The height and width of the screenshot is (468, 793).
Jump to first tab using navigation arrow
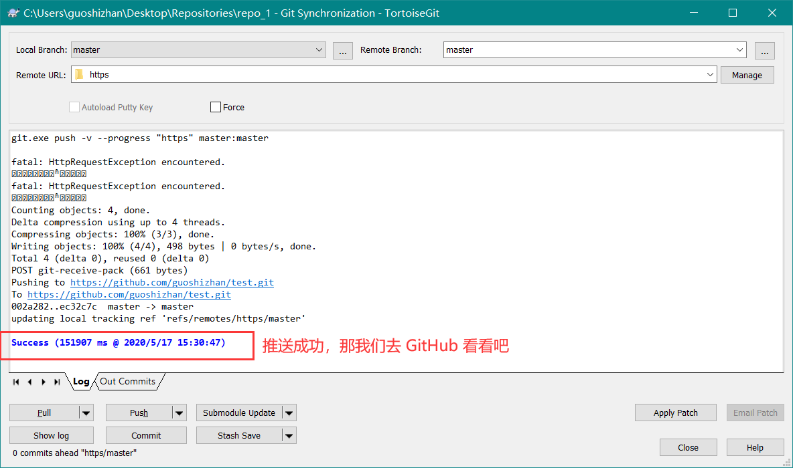click(x=16, y=382)
